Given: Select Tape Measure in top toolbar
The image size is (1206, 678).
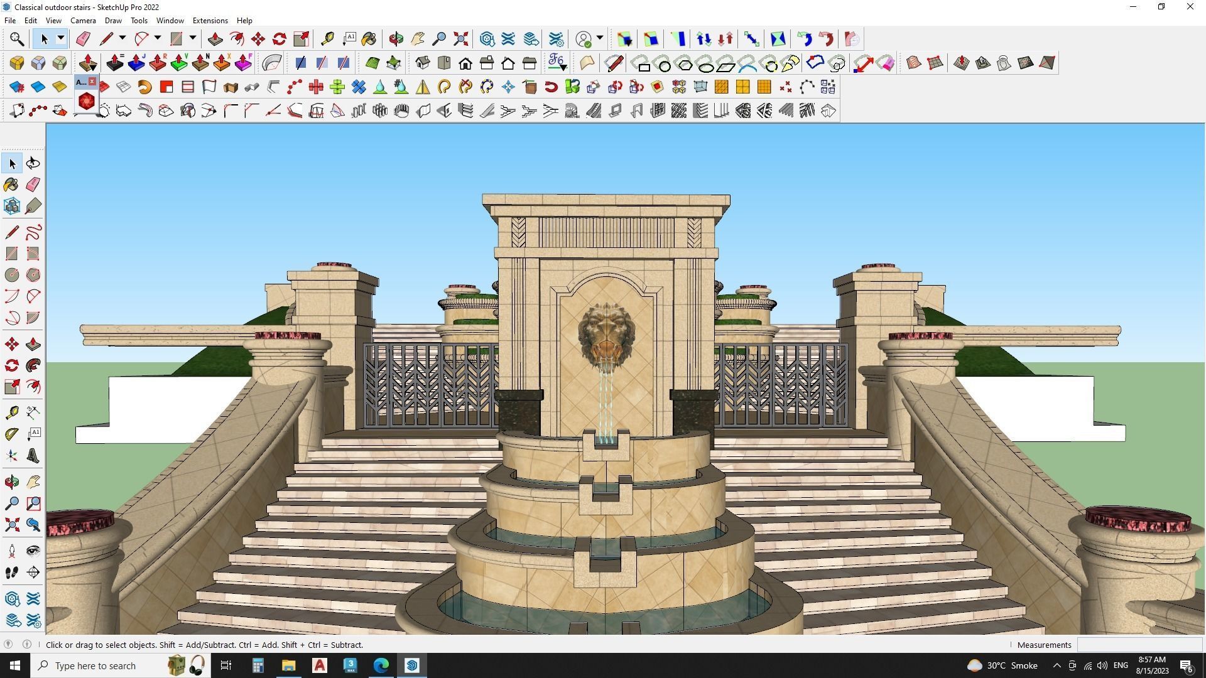Looking at the screenshot, I should [x=327, y=39].
